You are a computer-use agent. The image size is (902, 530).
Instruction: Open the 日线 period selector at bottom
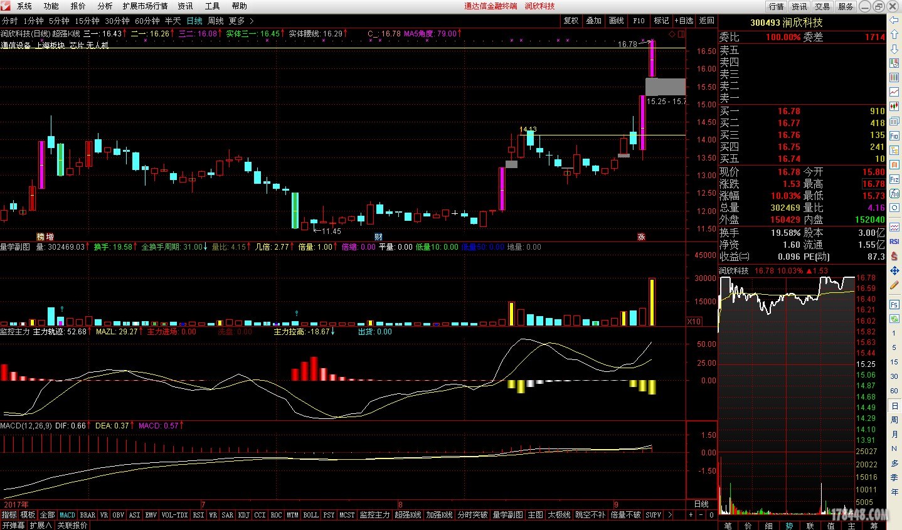pos(701,504)
